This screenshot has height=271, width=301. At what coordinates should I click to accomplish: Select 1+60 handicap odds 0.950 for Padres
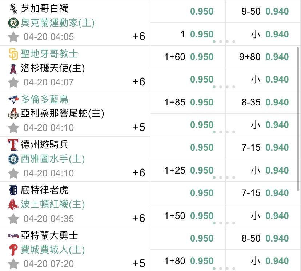click(202, 57)
